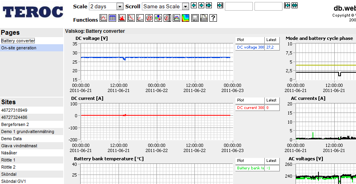Click the Battery bank temperature legend entry
This screenshot has height=184, width=356.
click(x=250, y=168)
